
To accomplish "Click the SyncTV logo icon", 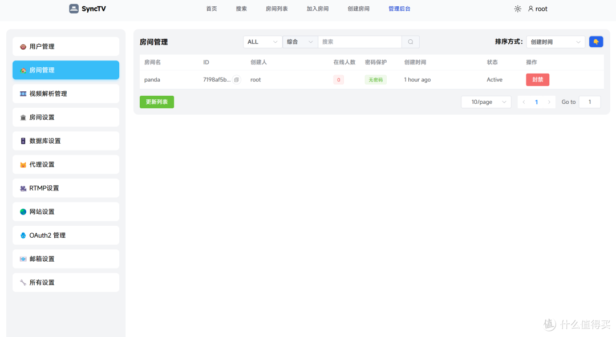I will pos(74,9).
